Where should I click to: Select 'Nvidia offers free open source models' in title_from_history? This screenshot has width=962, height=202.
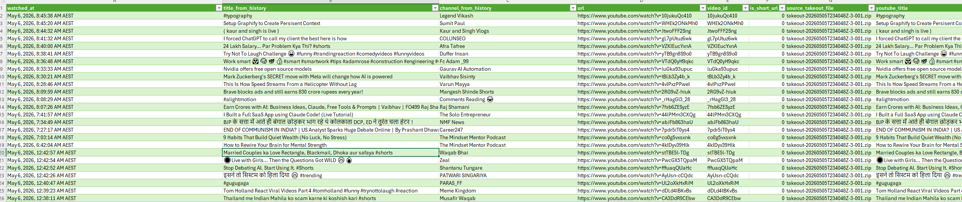330,69
